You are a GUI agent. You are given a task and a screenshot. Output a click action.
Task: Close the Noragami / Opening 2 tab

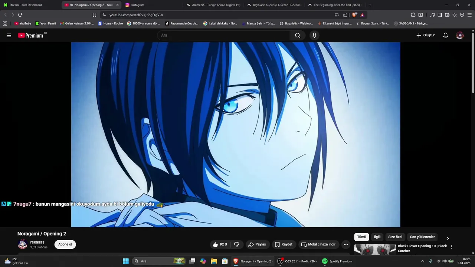point(117,5)
